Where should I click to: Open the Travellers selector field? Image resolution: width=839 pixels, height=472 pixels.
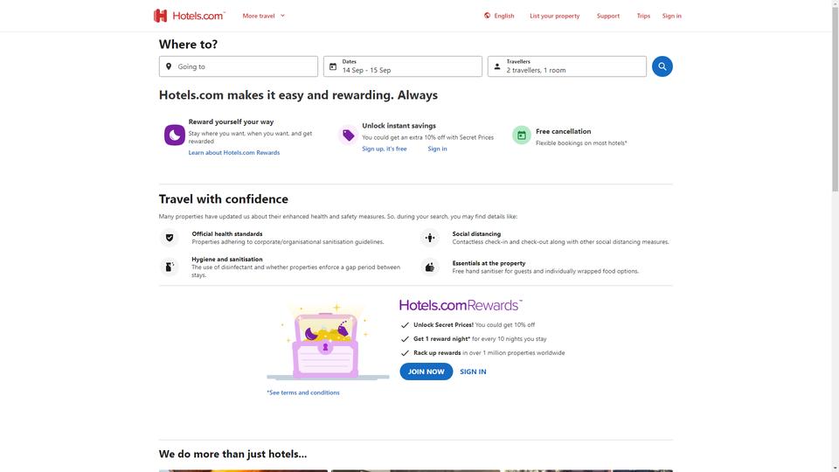(566, 66)
